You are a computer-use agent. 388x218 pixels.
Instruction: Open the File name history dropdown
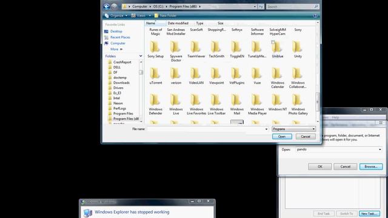pyautogui.click(x=267, y=129)
